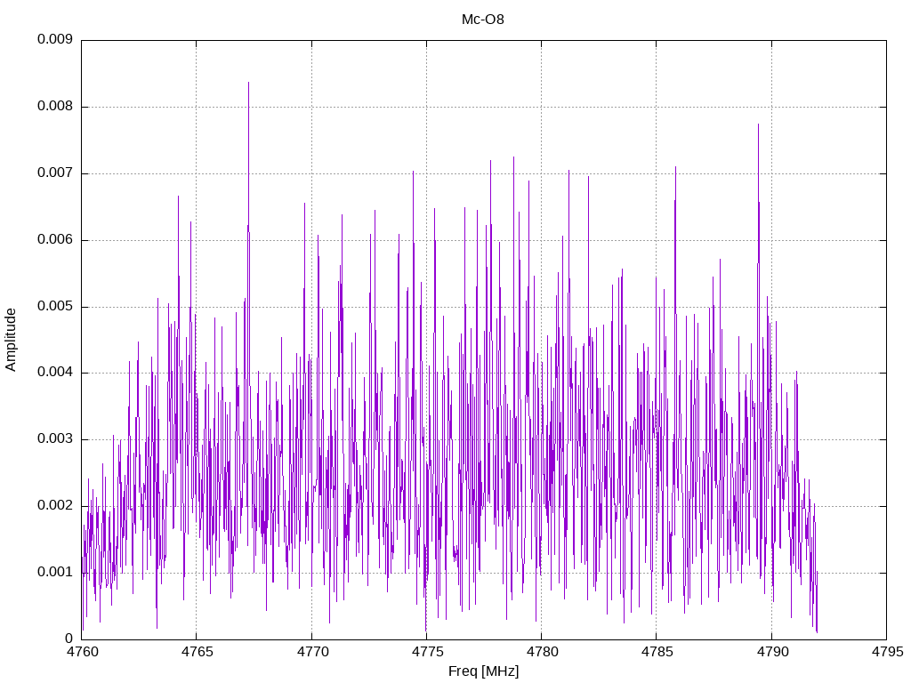Click the 0.006 y-axis tick label
Image resolution: width=911 pixels, height=683 pixels.
click(x=55, y=240)
